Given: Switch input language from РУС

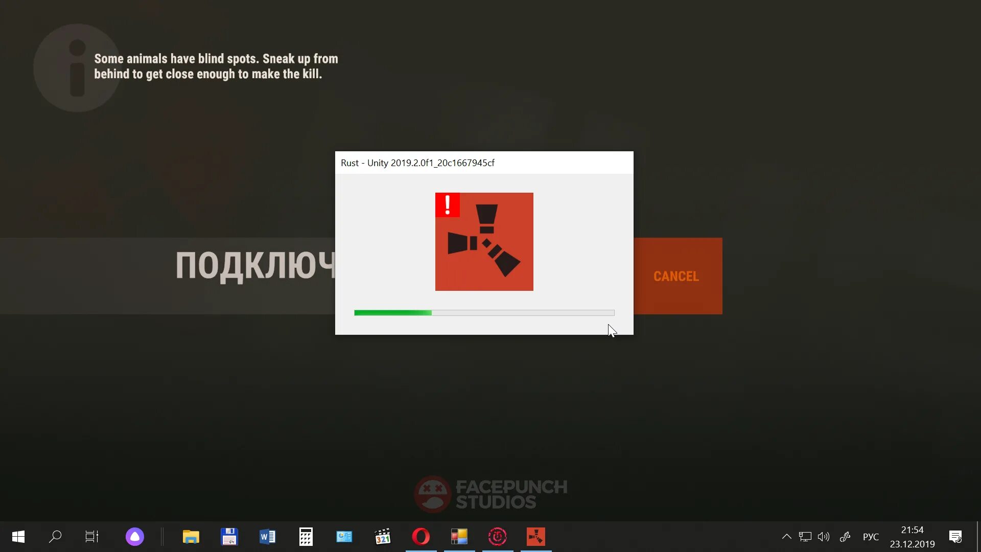Looking at the screenshot, I should [871, 537].
